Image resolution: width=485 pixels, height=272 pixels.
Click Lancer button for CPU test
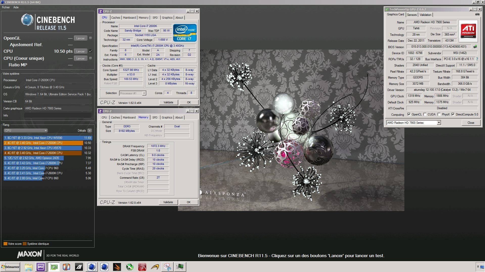click(x=81, y=51)
